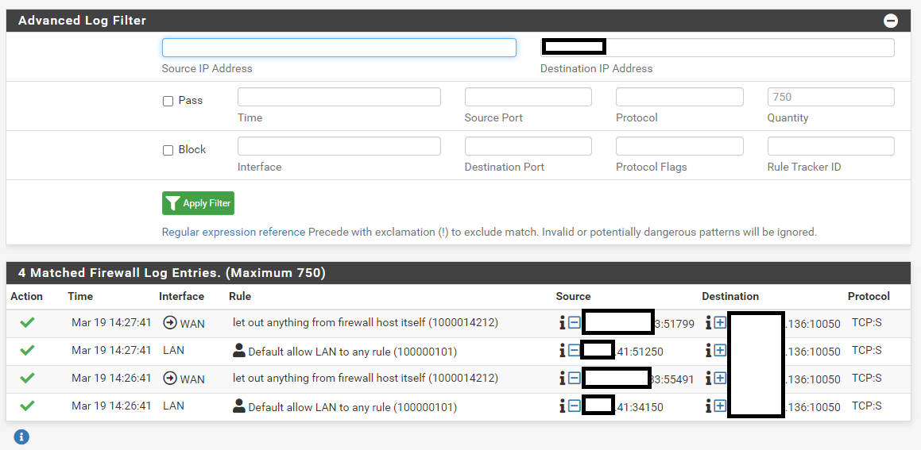Click source info icon for port 34150 row
The width and height of the screenshot is (921, 450).
(x=562, y=406)
